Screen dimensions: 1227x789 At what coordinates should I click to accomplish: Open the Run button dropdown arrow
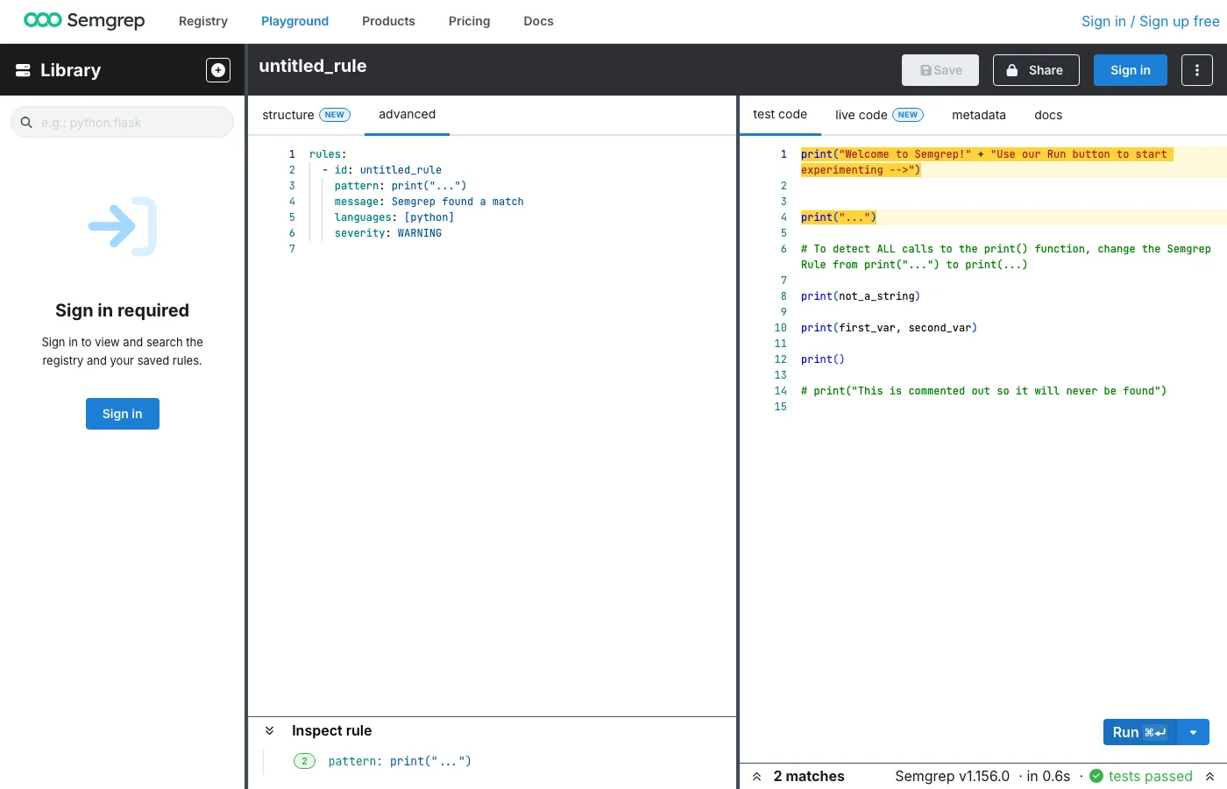pos(1193,731)
